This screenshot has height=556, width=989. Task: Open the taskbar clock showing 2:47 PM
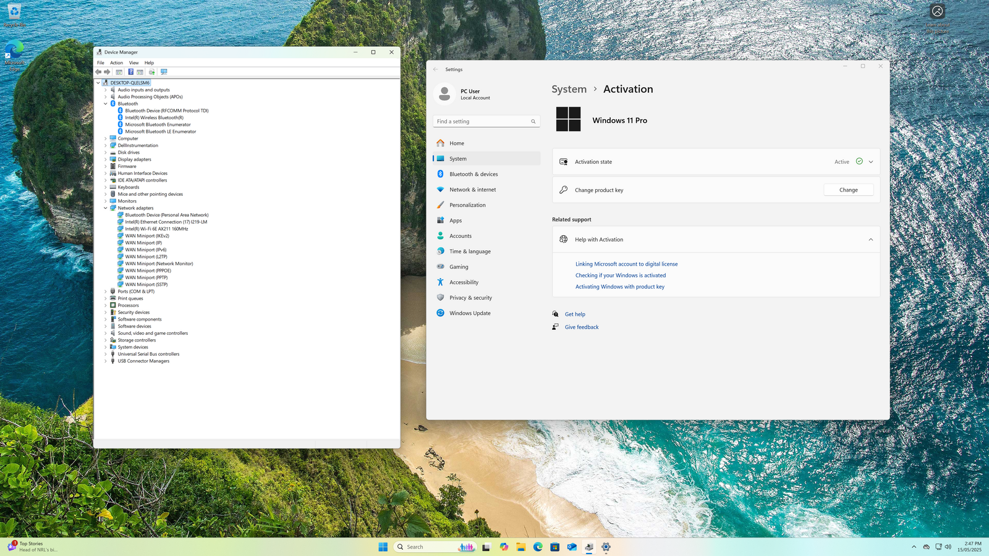[x=969, y=547]
